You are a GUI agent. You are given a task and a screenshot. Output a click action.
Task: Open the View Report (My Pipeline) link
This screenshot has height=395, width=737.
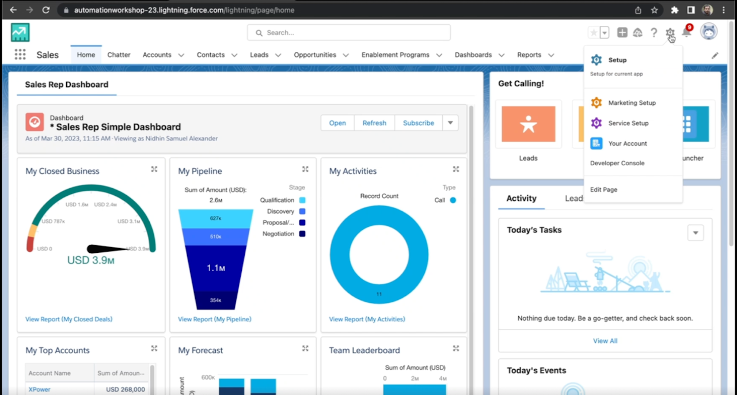coord(215,319)
